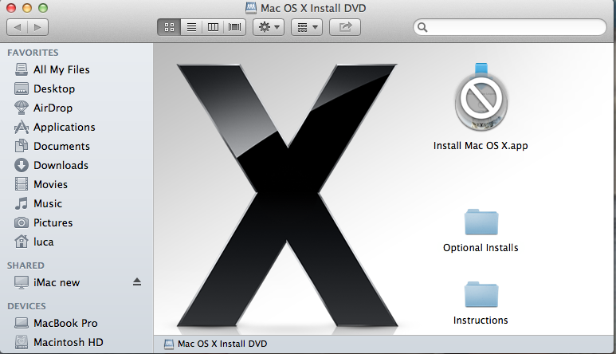
Task: Go back with the left arrow button
Action: pos(18,27)
